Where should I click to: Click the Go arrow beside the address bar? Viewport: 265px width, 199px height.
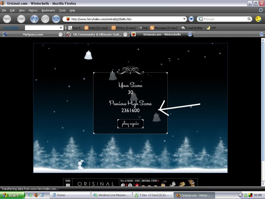[x=191, y=19]
